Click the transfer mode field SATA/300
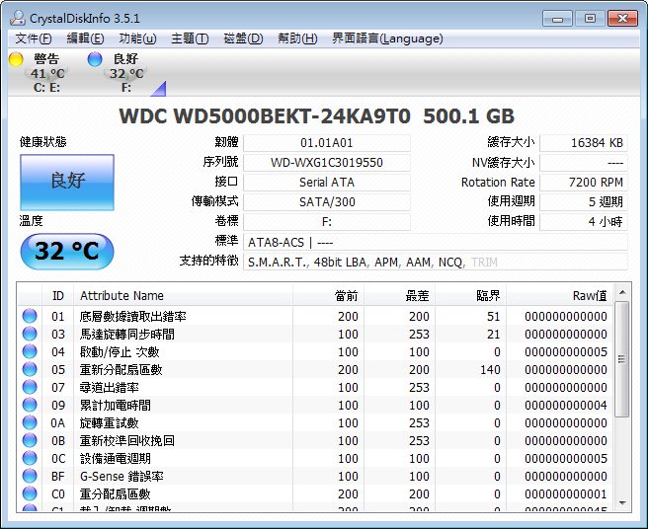 327,202
